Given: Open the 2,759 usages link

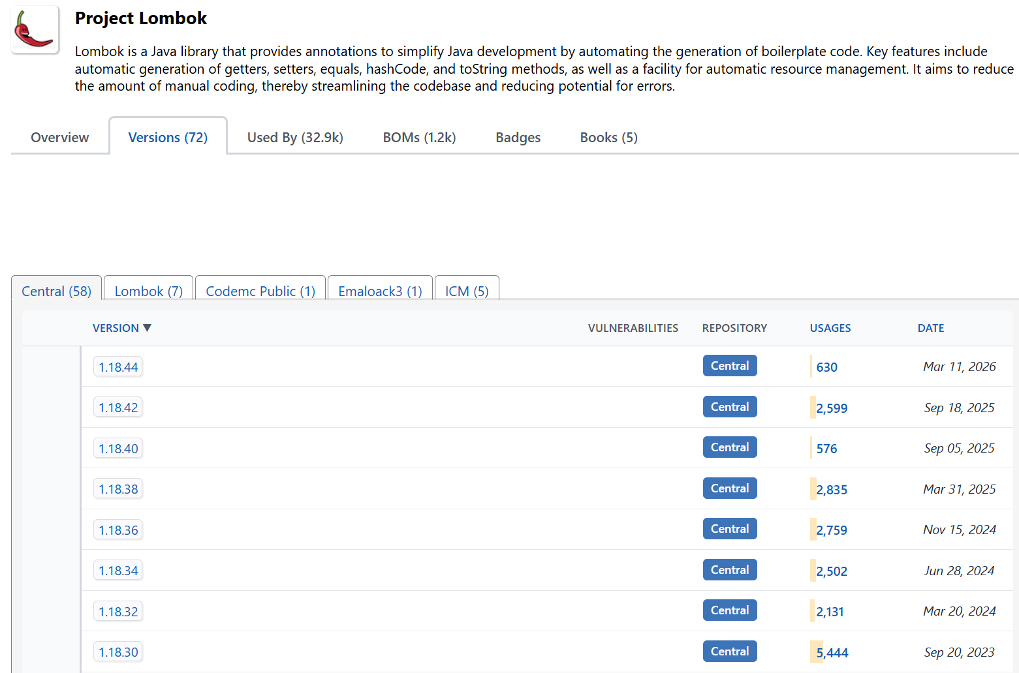Looking at the screenshot, I should point(832,530).
